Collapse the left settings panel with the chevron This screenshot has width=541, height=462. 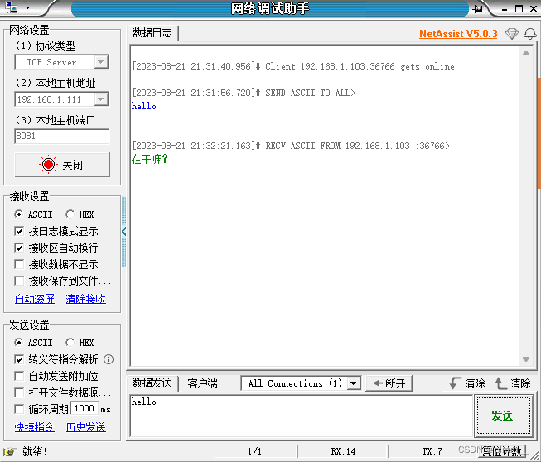click(x=124, y=232)
